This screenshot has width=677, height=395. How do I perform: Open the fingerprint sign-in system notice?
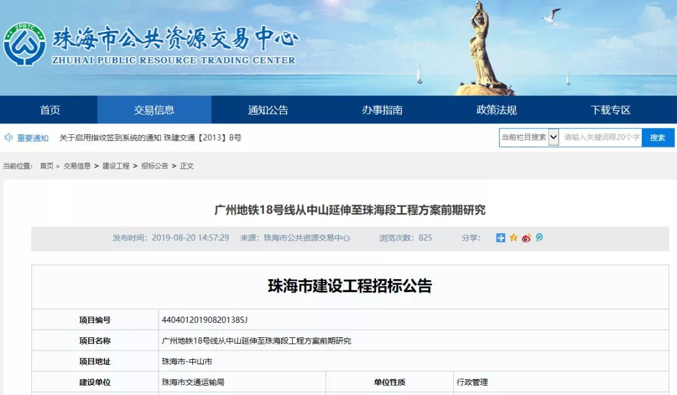point(150,137)
